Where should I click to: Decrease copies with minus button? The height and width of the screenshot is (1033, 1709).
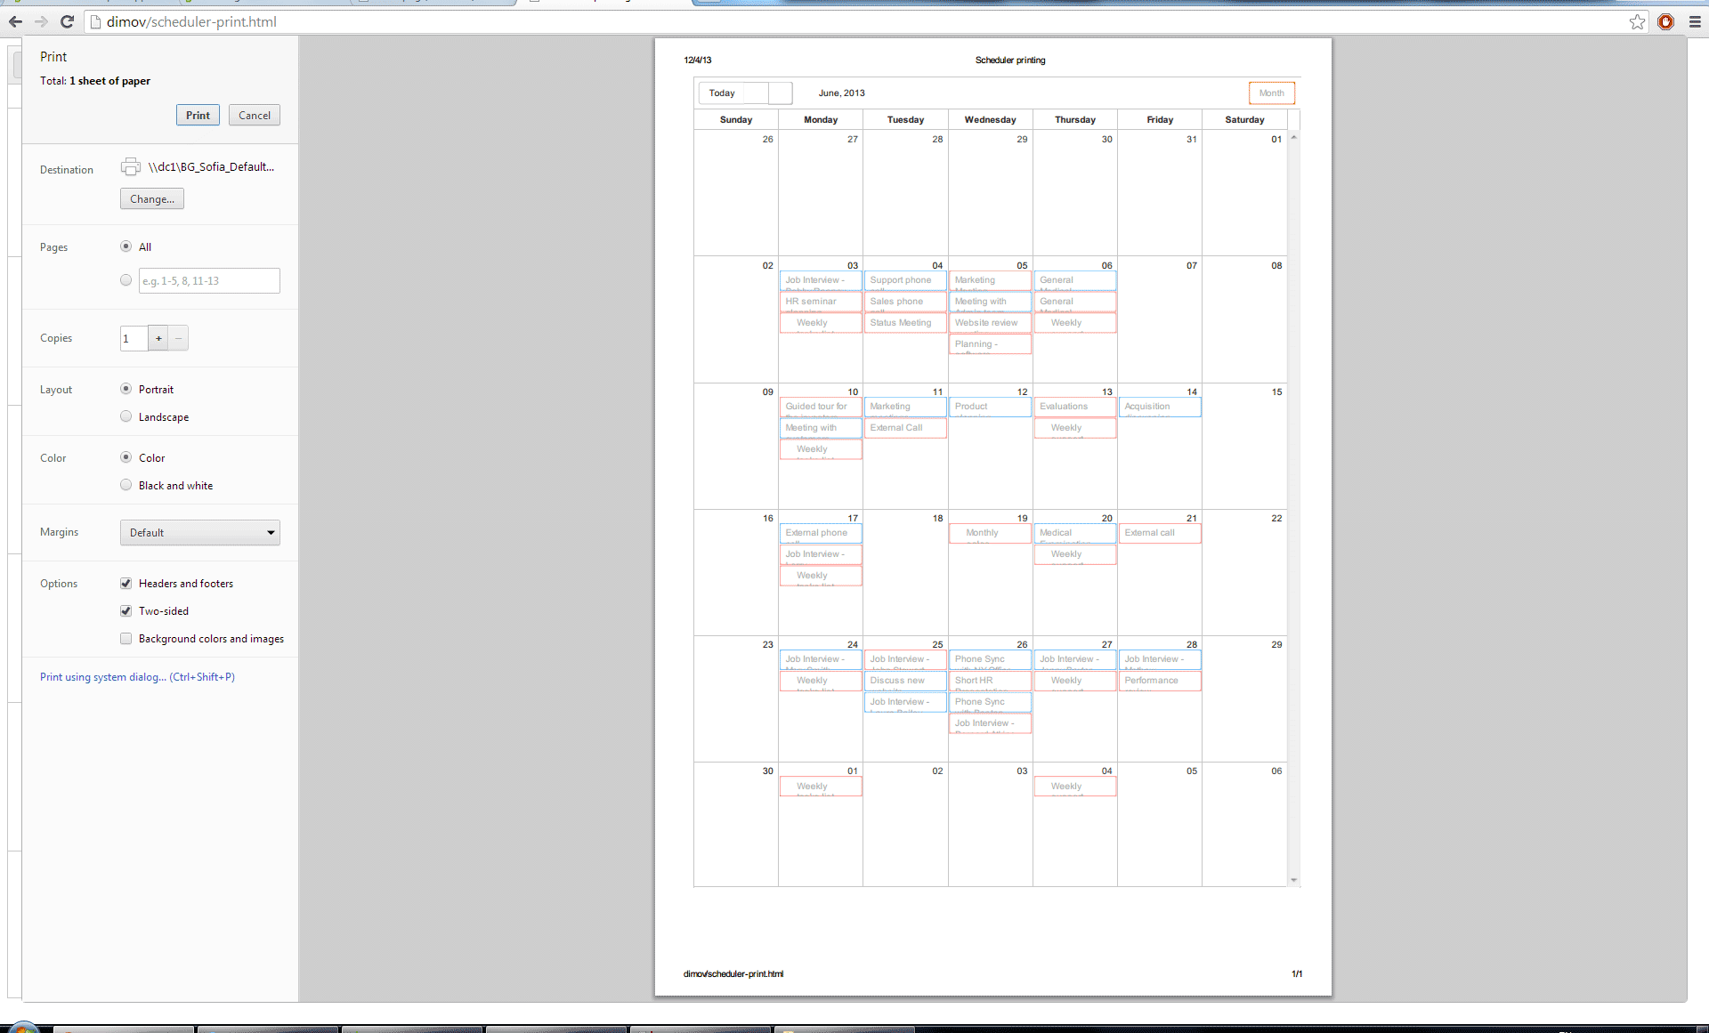178,338
